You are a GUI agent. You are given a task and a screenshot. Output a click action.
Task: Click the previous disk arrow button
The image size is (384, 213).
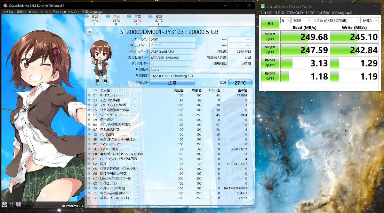(x=90, y=32)
